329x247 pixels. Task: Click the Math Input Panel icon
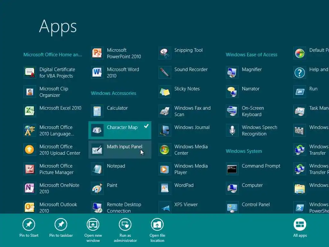click(97, 150)
